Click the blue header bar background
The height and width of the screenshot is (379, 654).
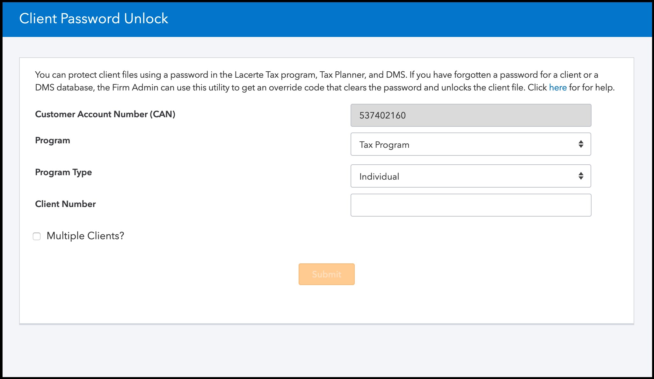(x=382, y=19)
